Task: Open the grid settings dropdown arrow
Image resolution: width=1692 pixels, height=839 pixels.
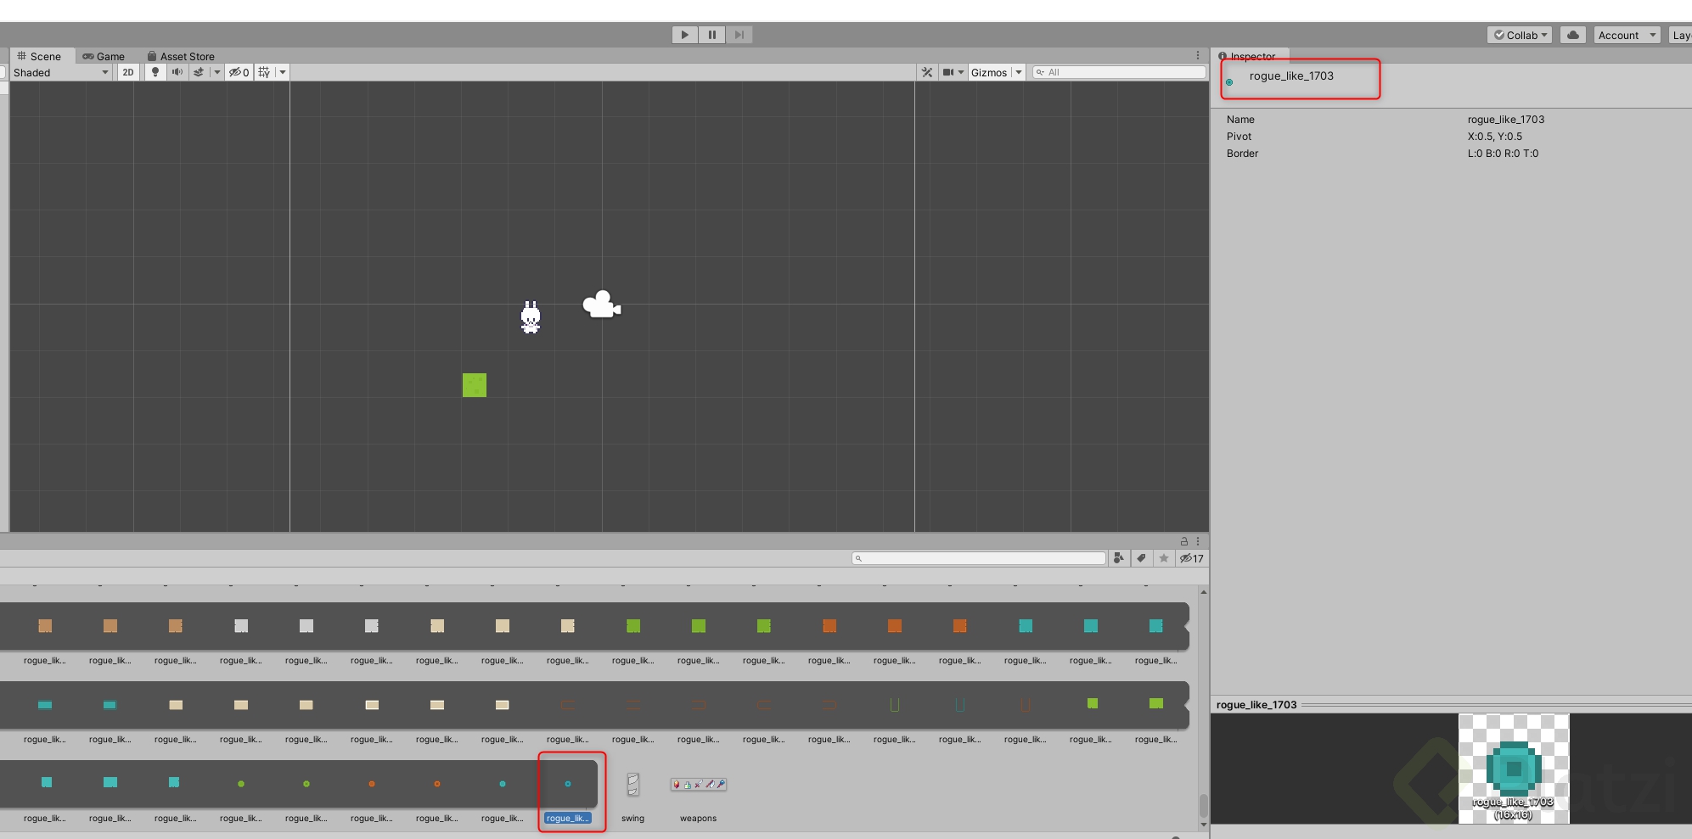Action: (x=283, y=72)
